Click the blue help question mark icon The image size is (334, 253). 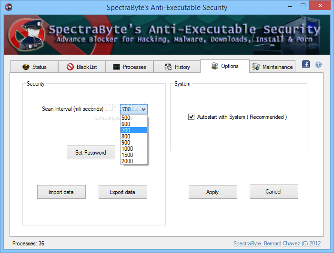point(318,64)
